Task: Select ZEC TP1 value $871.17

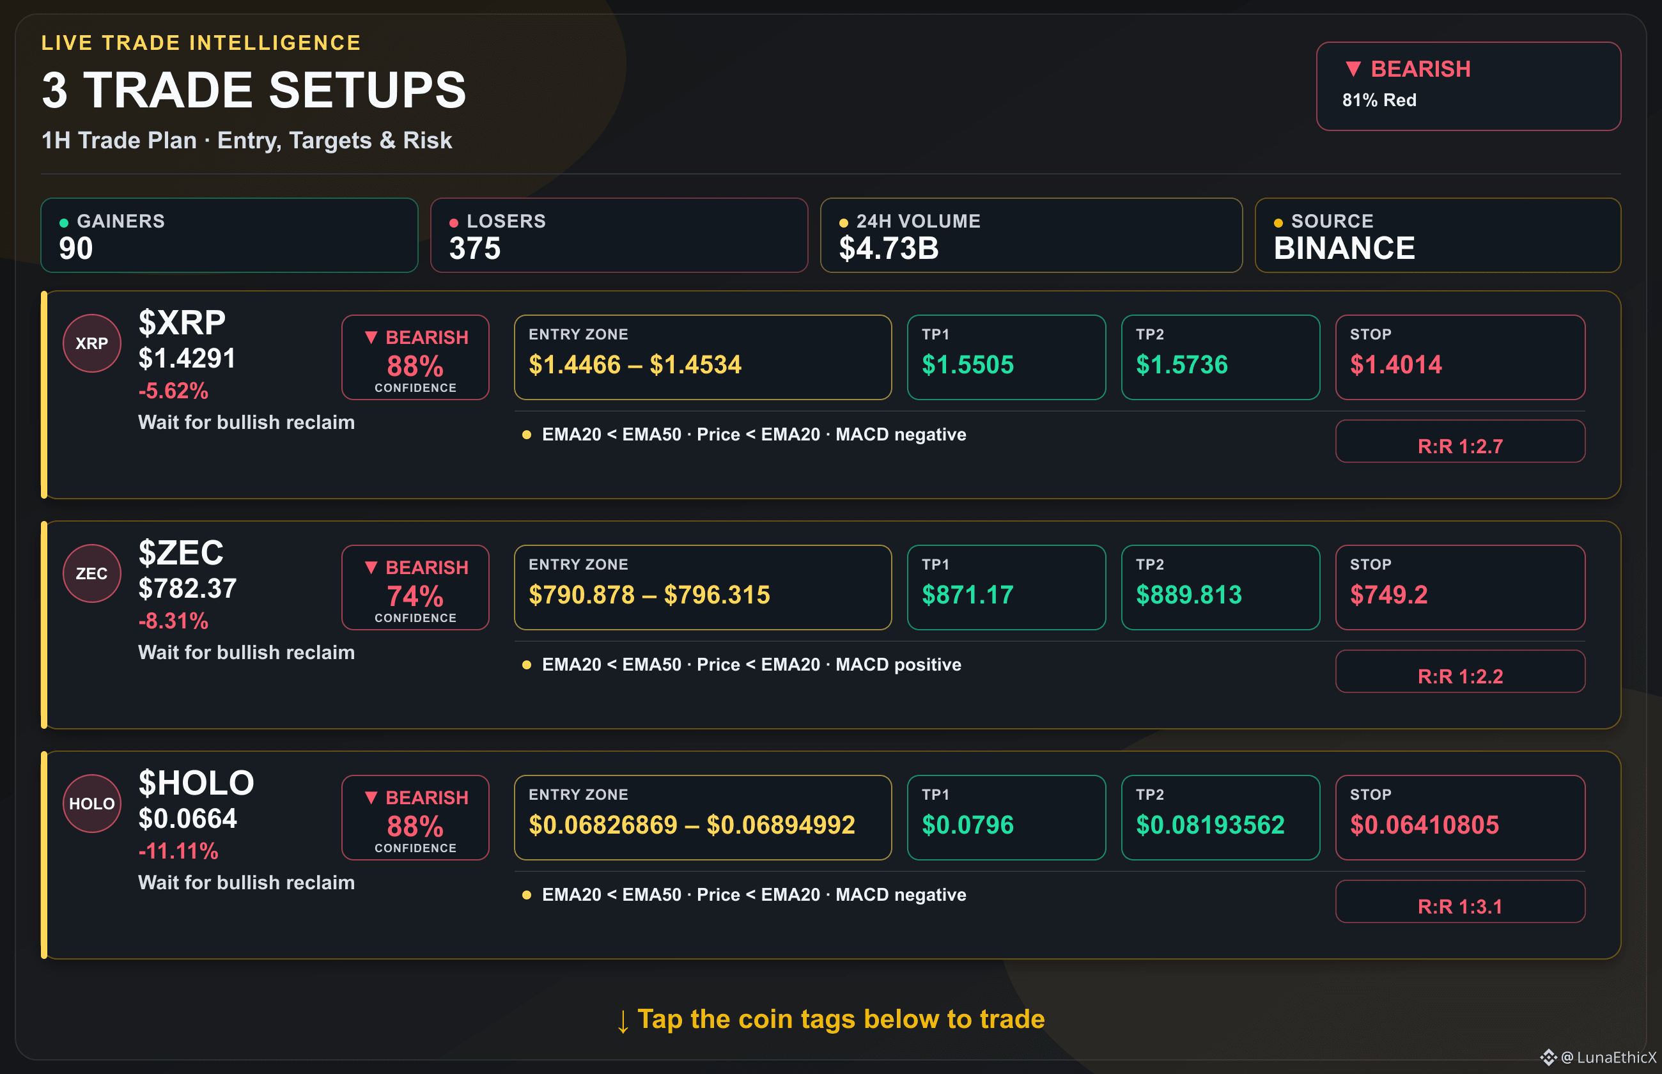Action: coord(1007,588)
